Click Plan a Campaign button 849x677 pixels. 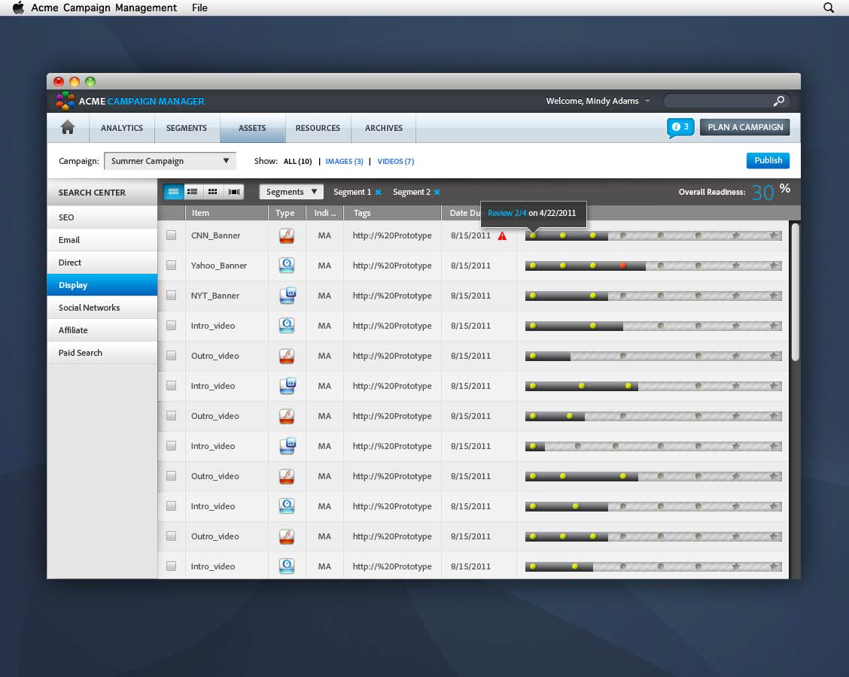click(x=745, y=127)
